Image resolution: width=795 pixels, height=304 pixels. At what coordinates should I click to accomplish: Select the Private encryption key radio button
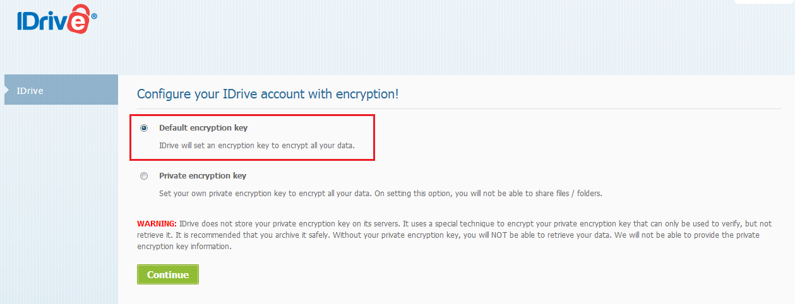(x=144, y=176)
